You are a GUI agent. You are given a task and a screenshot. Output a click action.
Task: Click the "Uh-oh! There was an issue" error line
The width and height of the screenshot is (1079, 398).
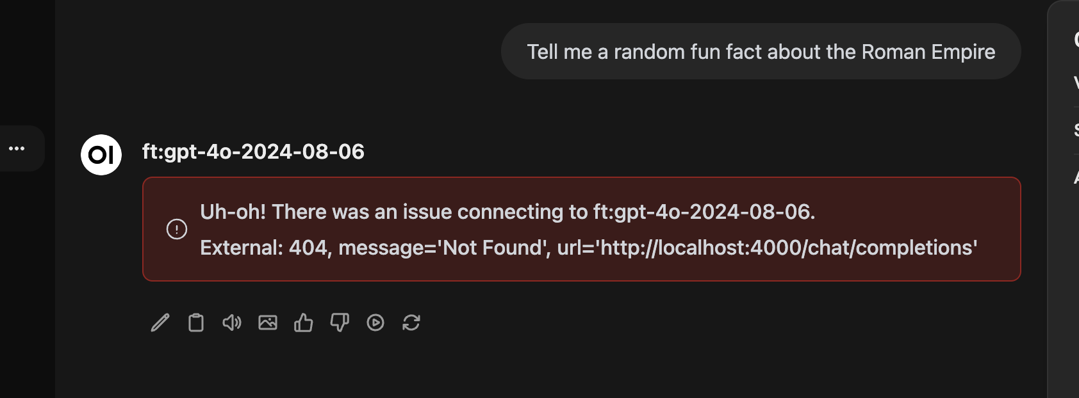(507, 212)
